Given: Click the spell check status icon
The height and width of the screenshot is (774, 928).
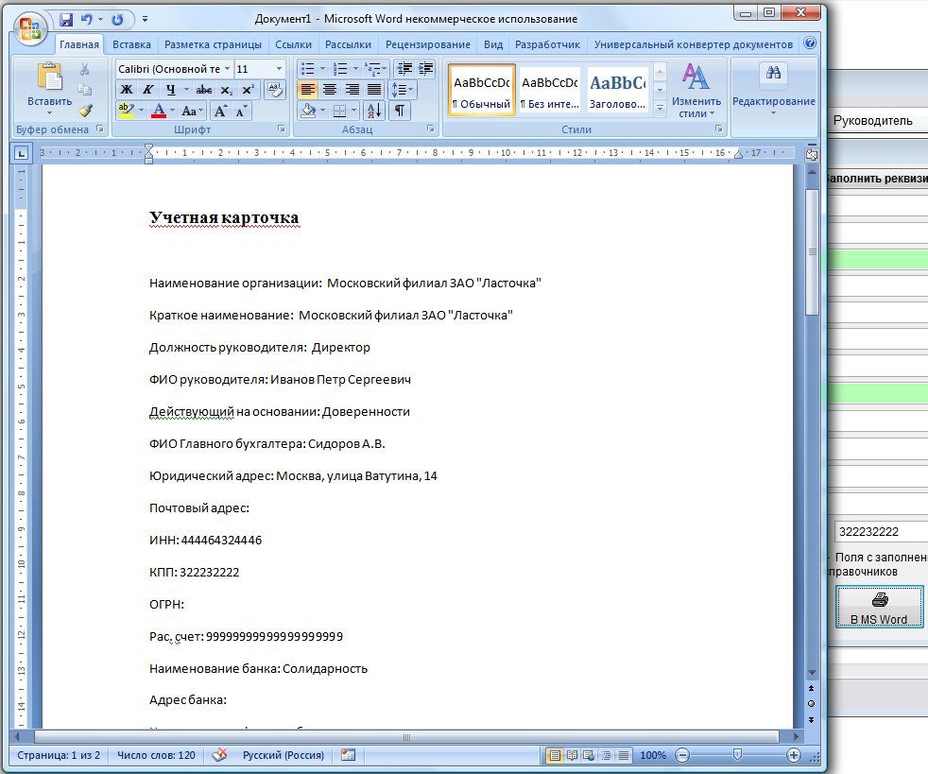Looking at the screenshot, I should [x=219, y=755].
